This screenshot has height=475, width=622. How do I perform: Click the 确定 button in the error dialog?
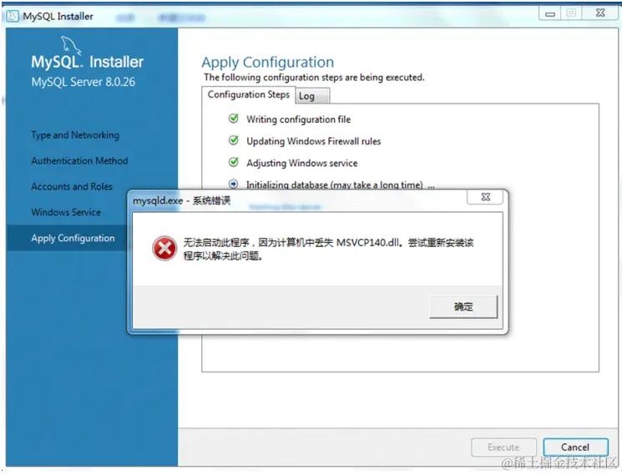click(463, 306)
